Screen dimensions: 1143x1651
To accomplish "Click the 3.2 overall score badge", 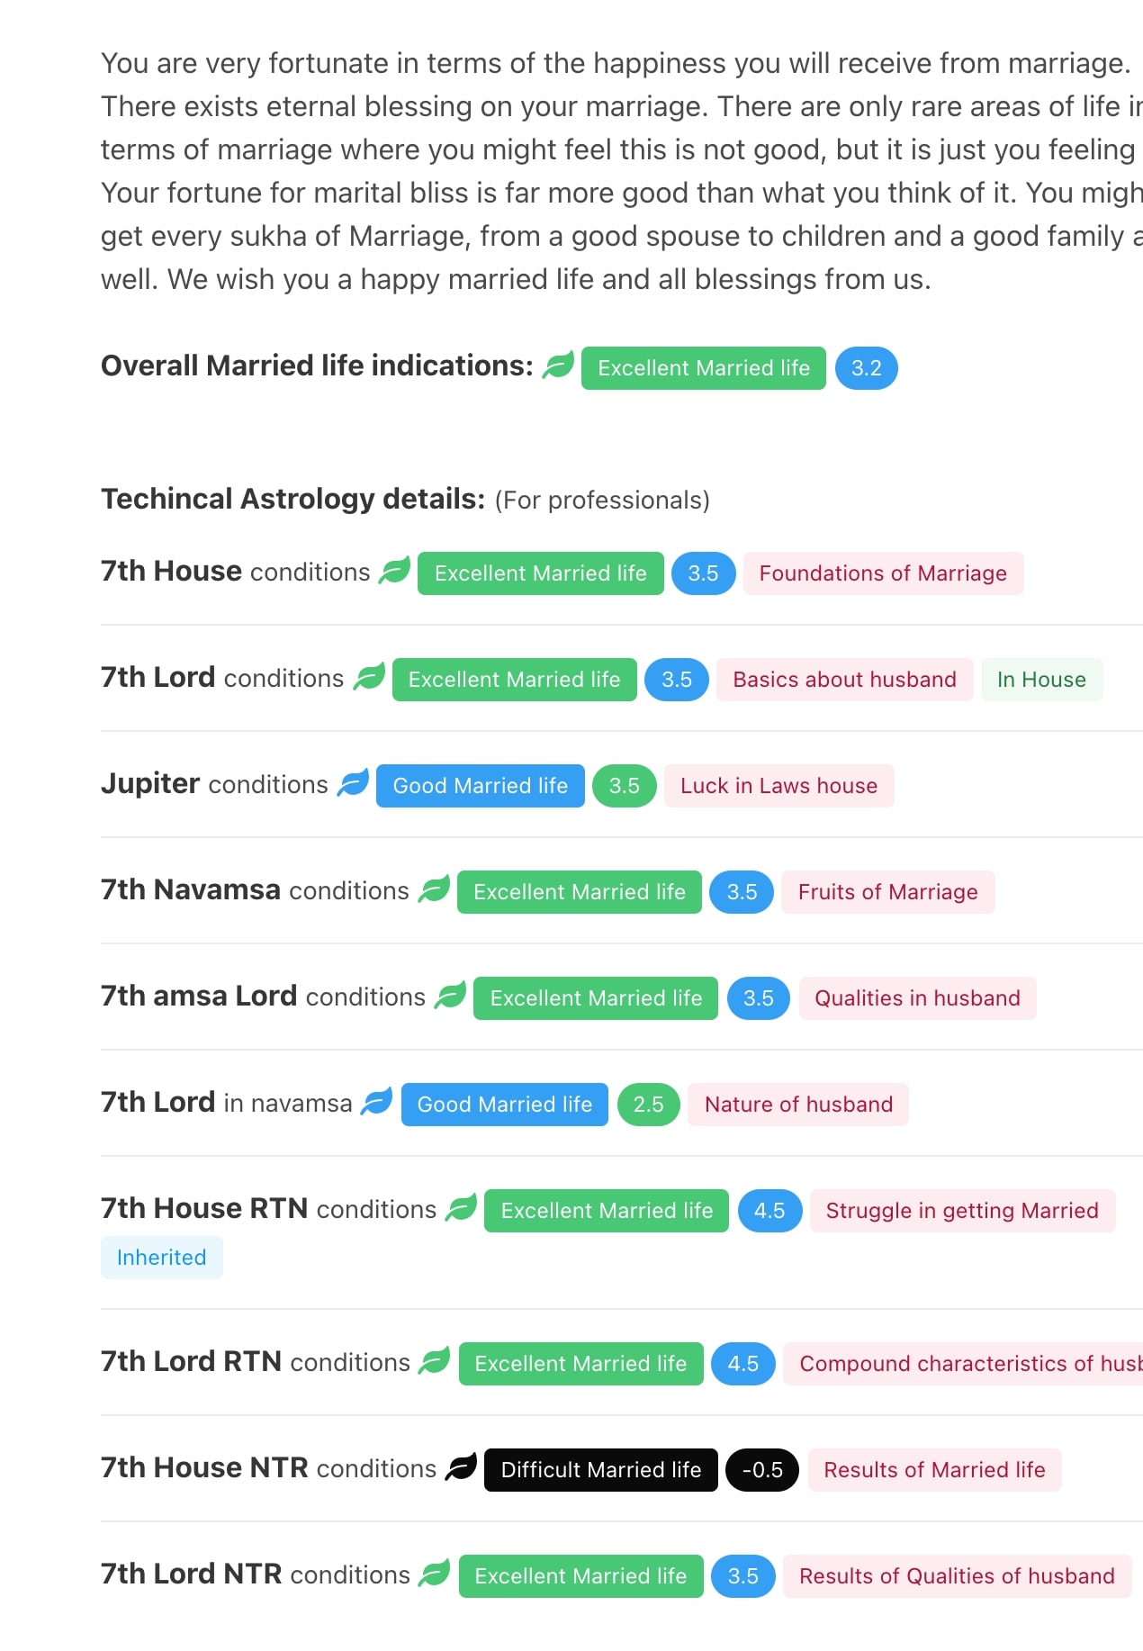I will coord(866,368).
